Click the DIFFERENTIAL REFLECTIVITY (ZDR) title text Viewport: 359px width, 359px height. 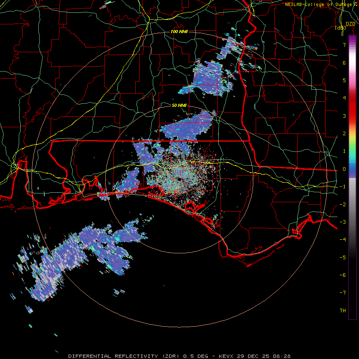[x=124, y=356]
